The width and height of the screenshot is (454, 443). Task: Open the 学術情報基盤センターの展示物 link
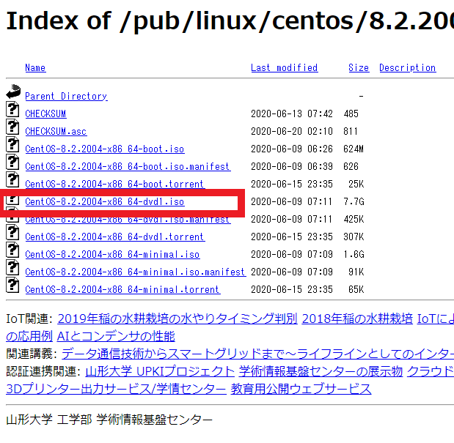click(x=321, y=372)
